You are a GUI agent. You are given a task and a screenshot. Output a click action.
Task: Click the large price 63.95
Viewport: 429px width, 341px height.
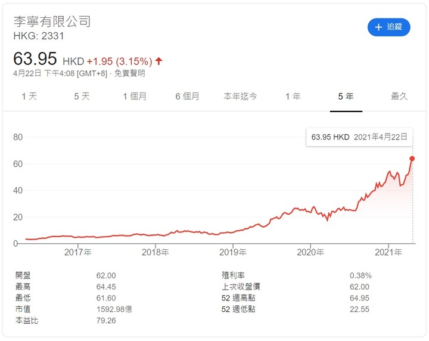pyautogui.click(x=35, y=58)
